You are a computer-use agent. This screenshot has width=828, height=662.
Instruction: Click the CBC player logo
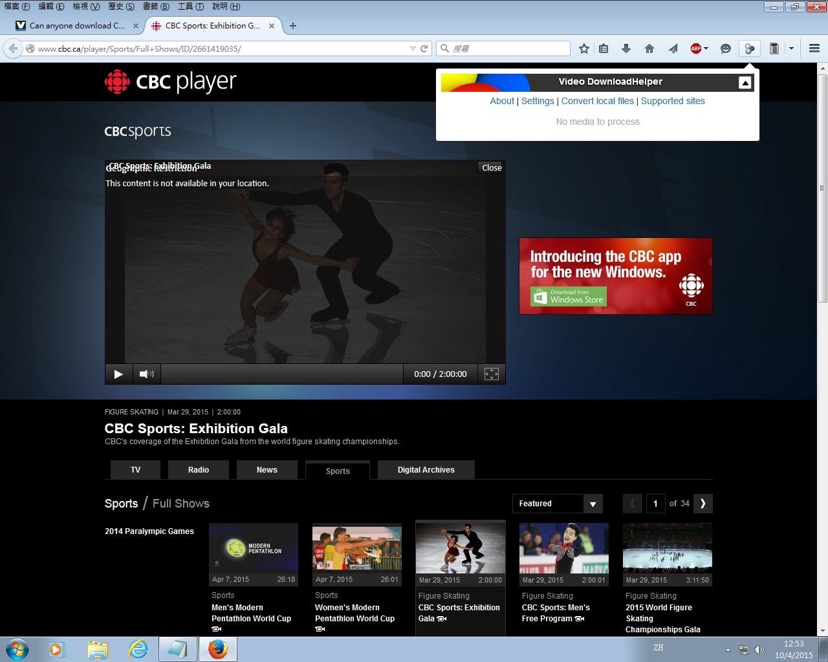point(171,82)
